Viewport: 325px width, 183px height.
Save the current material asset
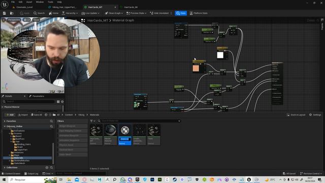click(x=5, y=13)
